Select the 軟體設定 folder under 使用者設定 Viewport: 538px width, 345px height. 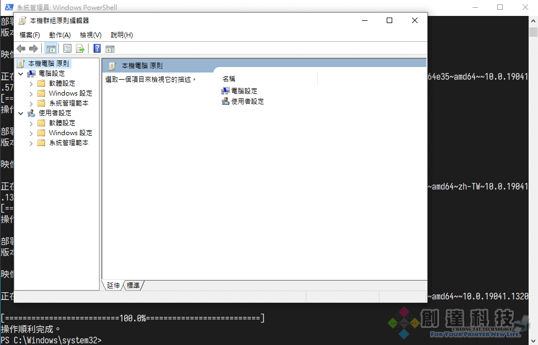(62, 123)
